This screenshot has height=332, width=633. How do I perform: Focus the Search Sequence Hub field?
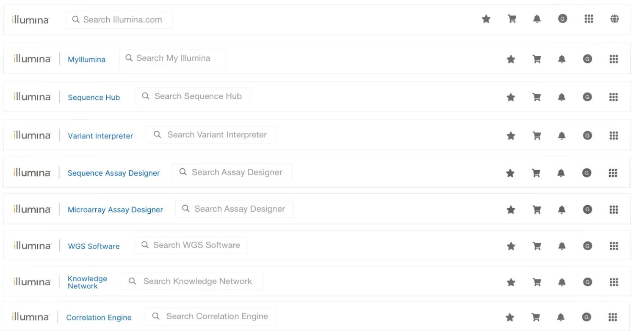point(193,96)
